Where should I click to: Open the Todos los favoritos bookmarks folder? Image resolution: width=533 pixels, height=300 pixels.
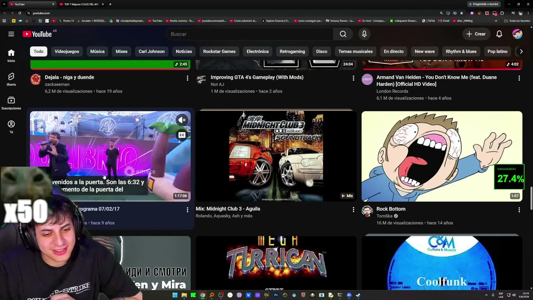[517, 20]
